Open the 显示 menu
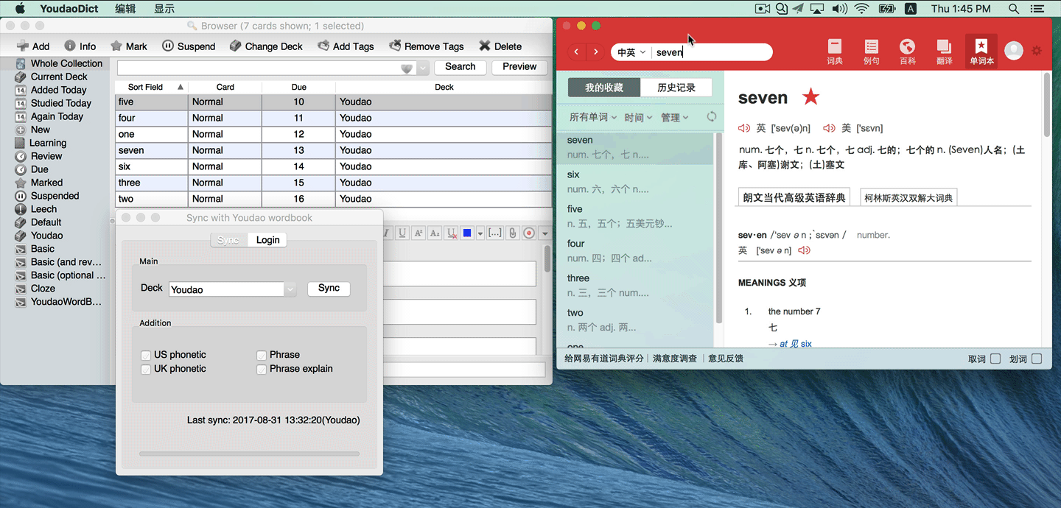Image resolution: width=1061 pixels, height=508 pixels. click(164, 9)
